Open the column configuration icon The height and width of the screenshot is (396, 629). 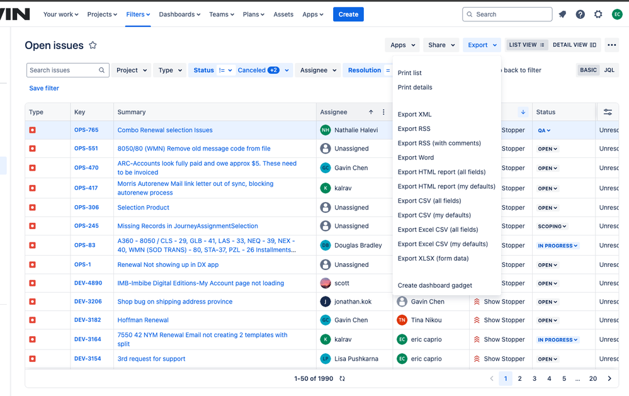pyautogui.click(x=608, y=112)
